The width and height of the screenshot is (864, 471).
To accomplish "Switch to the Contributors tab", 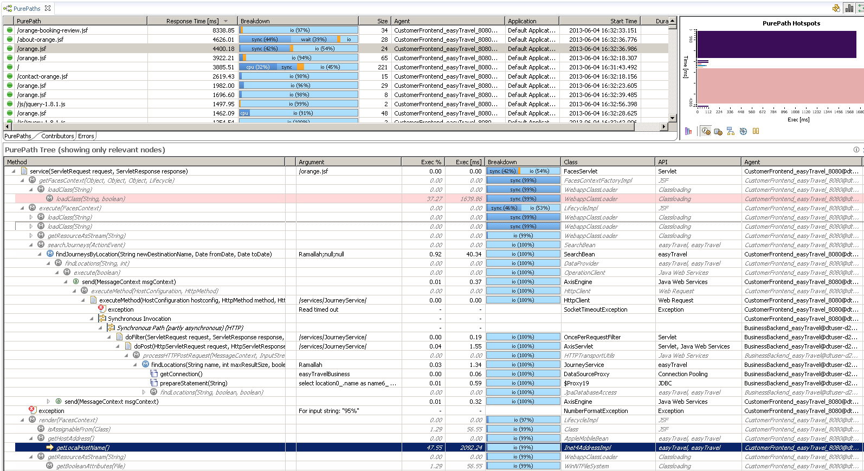I will (x=57, y=136).
